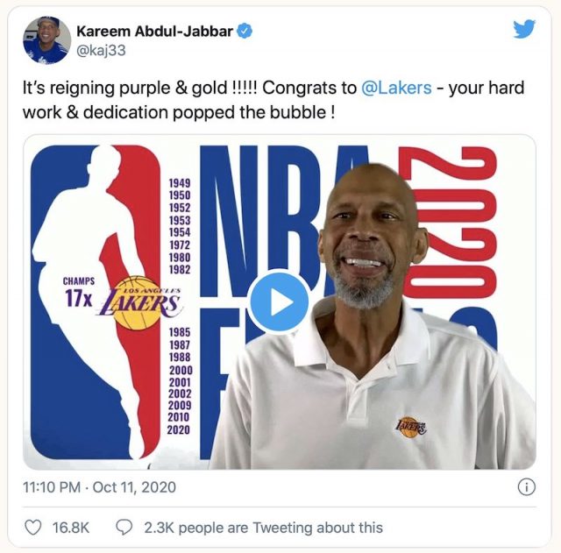Click the Lakers shirt emblem in video

pos(410,427)
